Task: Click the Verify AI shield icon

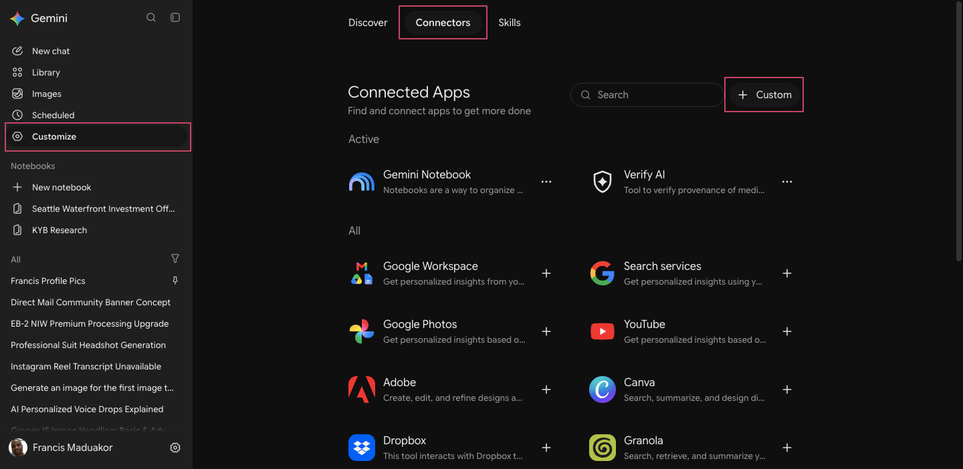Action: click(603, 182)
